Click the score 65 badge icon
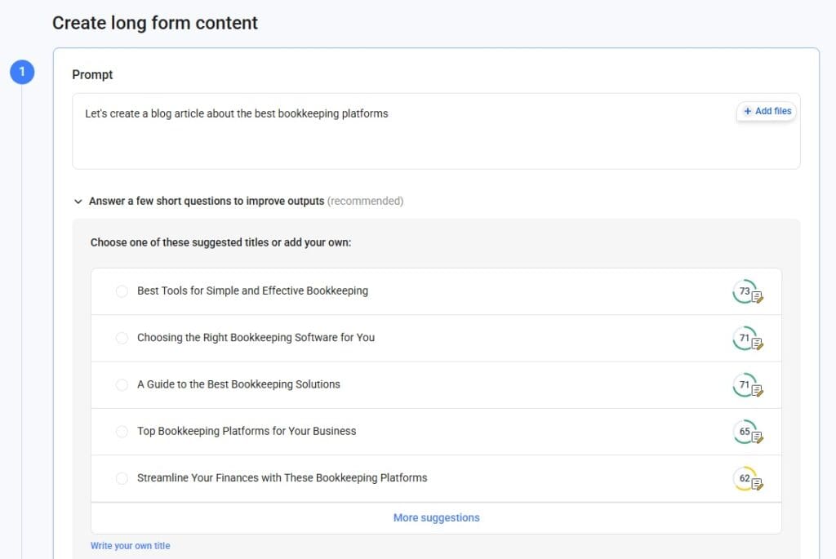 coord(746,432)
